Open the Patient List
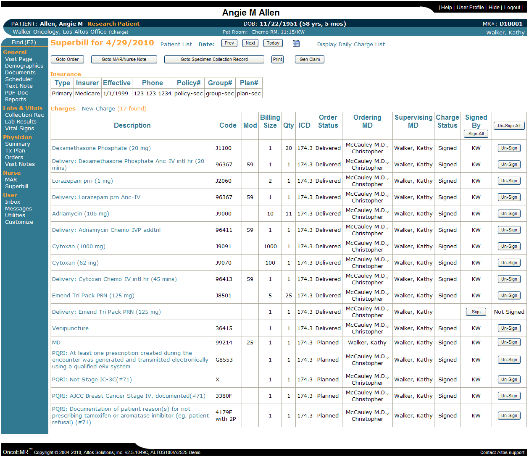 point(176,44)
